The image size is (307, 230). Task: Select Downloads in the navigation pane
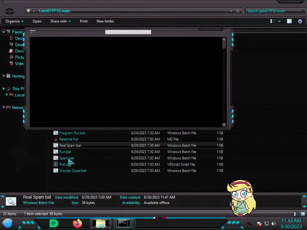[19, 45]
